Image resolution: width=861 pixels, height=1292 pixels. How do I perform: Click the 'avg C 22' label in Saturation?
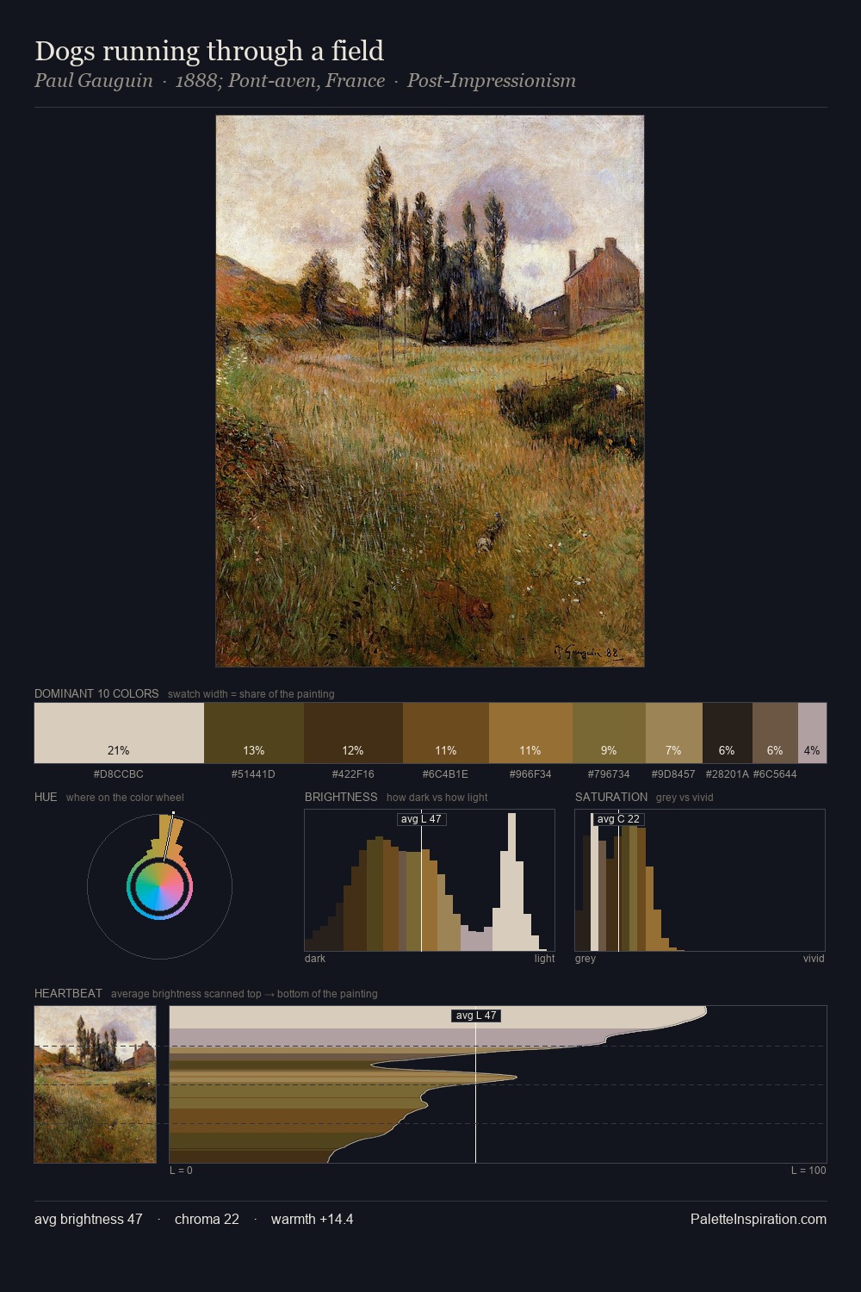(618, 819)
